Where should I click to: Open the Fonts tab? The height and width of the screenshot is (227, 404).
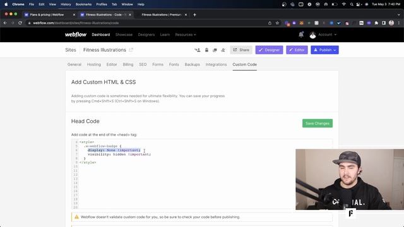[x=174, y=64]
